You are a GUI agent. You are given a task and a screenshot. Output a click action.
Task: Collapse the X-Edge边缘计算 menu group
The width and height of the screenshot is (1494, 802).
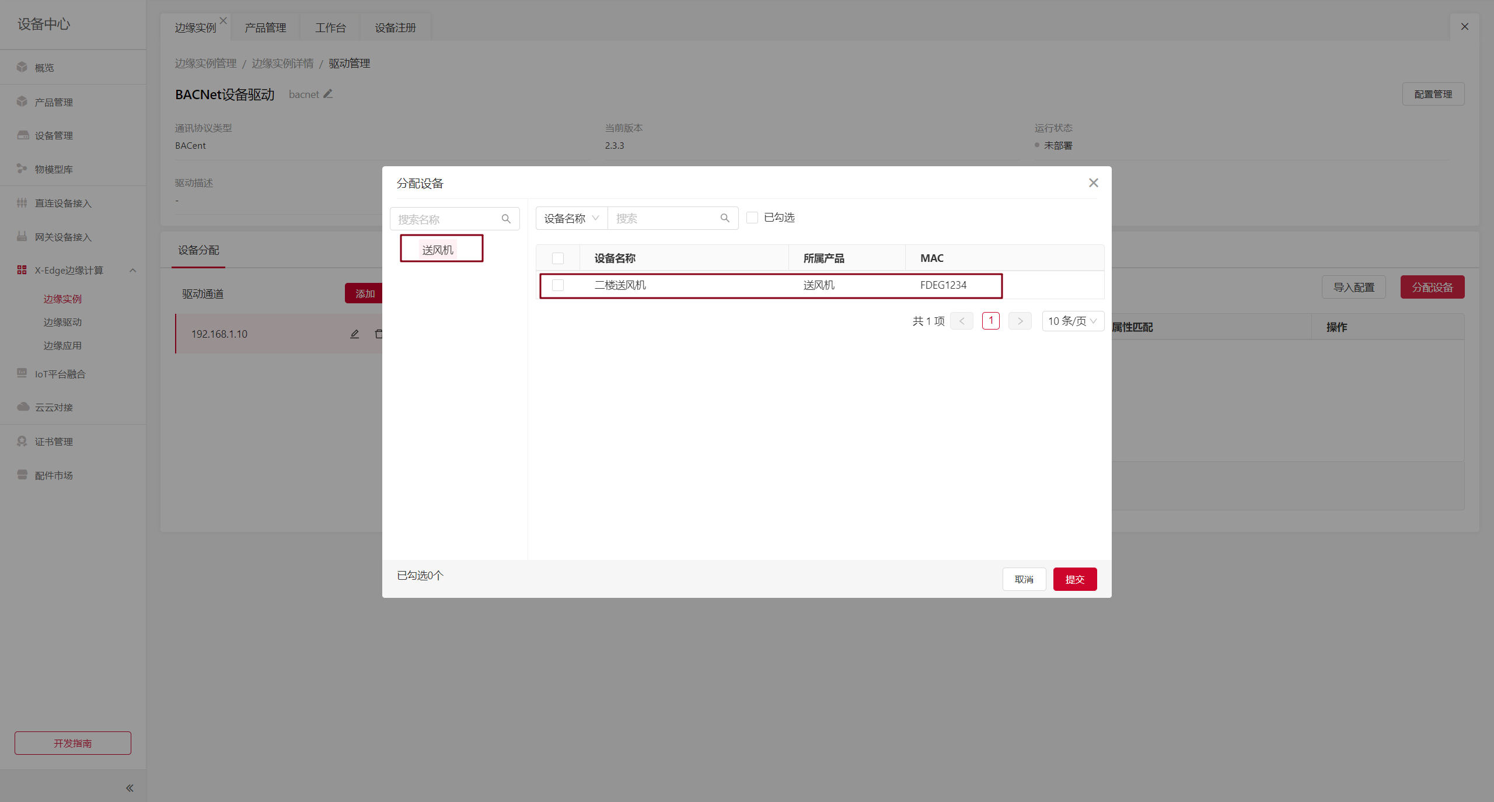click(x=132, y=270)
